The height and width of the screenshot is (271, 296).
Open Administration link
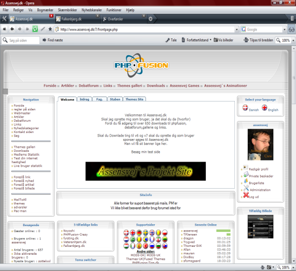point(260,190)
